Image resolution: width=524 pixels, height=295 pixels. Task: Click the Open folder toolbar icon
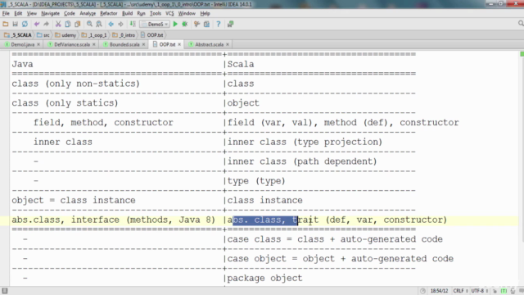(6, 24)
